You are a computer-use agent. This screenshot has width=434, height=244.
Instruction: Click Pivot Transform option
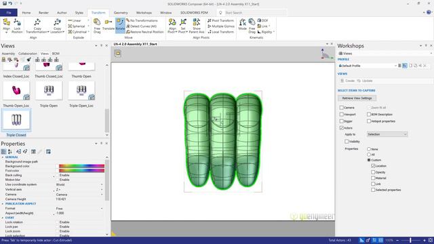pos(220,20)
